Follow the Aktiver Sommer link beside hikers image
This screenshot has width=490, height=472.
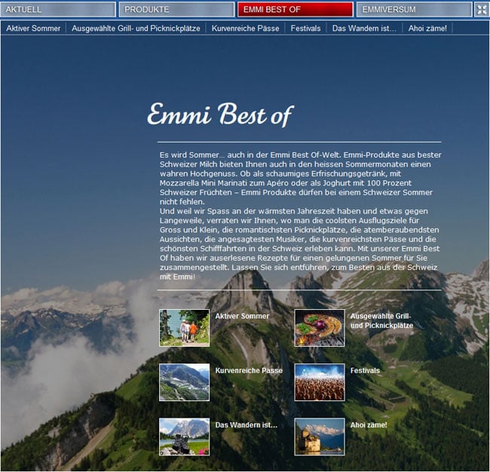click(x=242, y=316)
